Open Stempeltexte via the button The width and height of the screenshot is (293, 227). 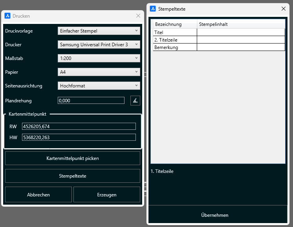click(73, 176)
